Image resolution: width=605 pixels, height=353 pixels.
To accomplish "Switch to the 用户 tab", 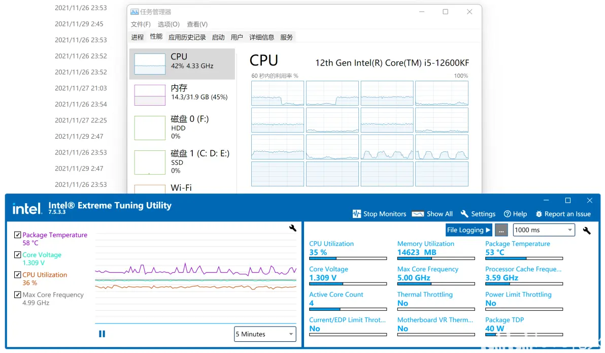I will (237, 37).
